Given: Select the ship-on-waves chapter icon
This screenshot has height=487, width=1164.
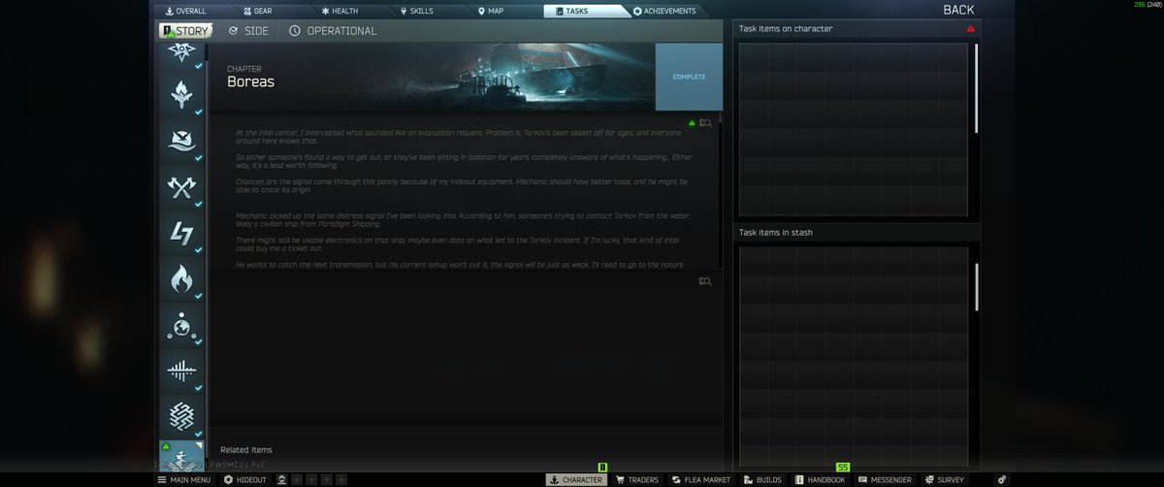Looking at the screenshot, I should click(181, 142).
